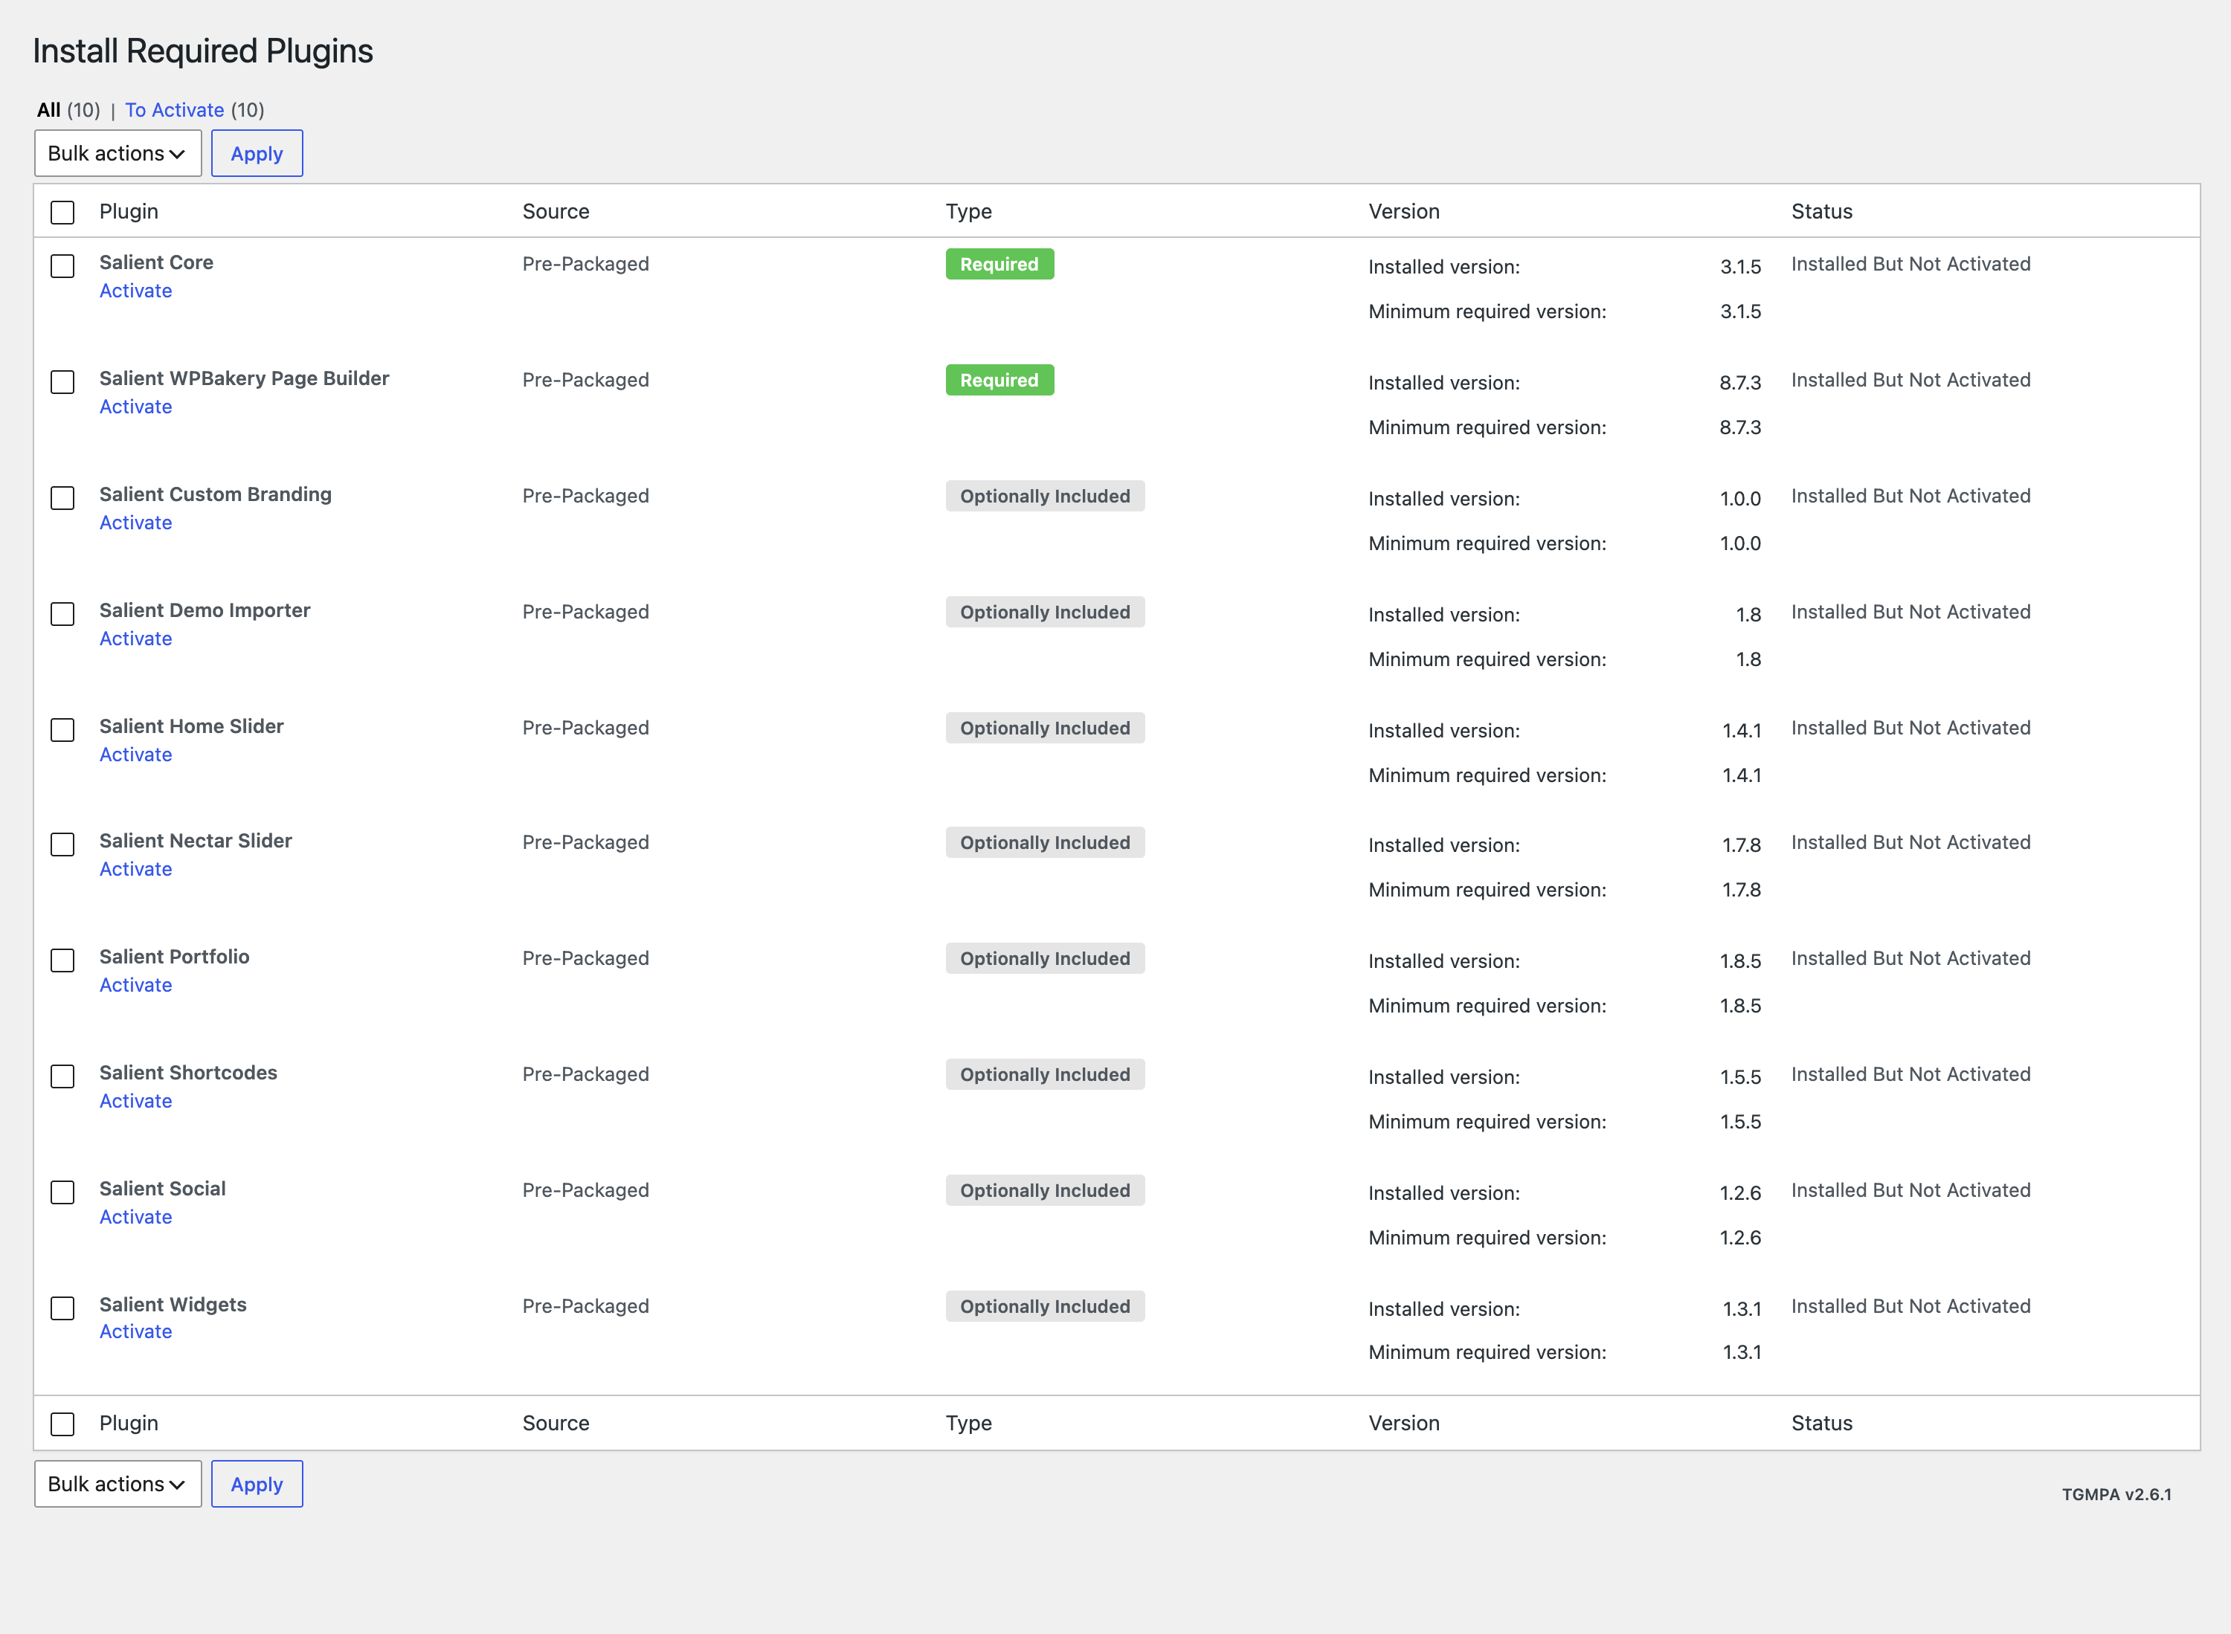Select the Salient Demo Importer checkbox

point(62,614)
